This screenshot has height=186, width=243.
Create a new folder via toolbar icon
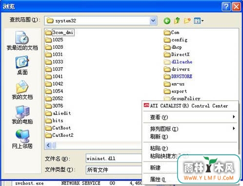point(187,21)
